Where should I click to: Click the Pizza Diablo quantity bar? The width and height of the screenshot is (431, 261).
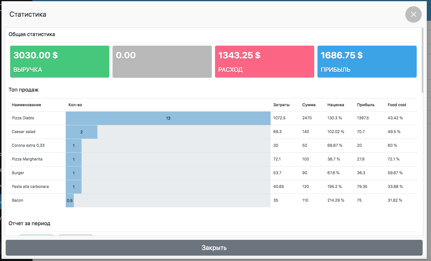click(168, 118)
